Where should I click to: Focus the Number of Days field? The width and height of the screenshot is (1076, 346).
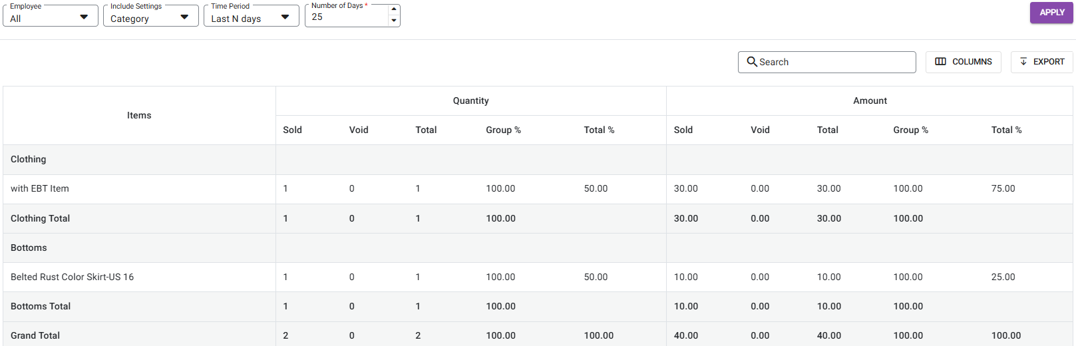click(x=346, y=17)
